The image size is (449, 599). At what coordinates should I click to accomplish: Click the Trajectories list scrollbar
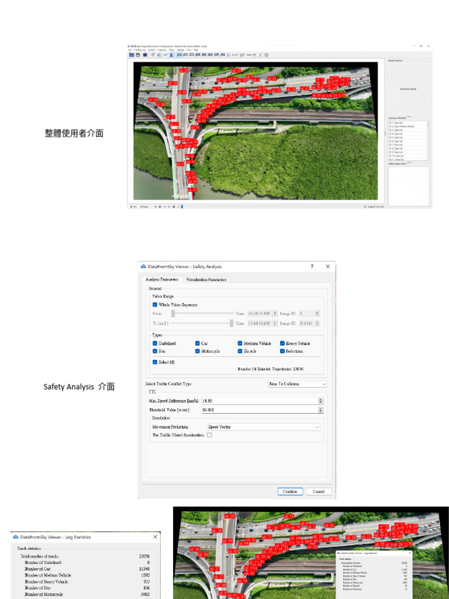tap(428, 141)
